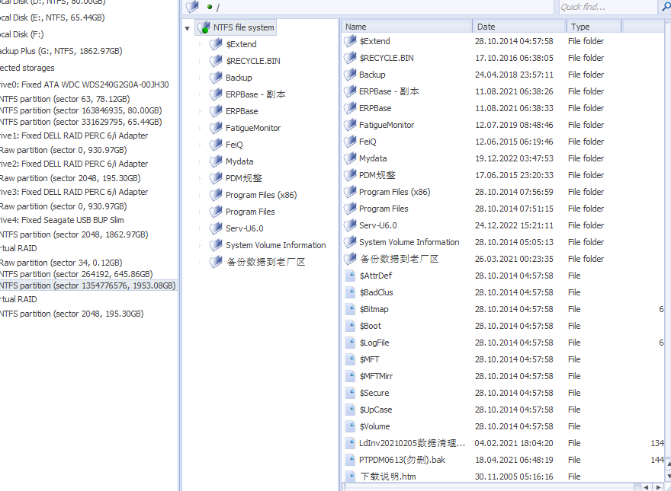Click System Volume Information icon in tree

point(216,245)
